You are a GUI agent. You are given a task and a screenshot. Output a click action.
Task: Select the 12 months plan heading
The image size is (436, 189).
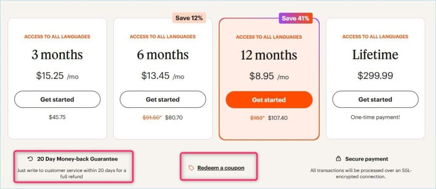269,55
